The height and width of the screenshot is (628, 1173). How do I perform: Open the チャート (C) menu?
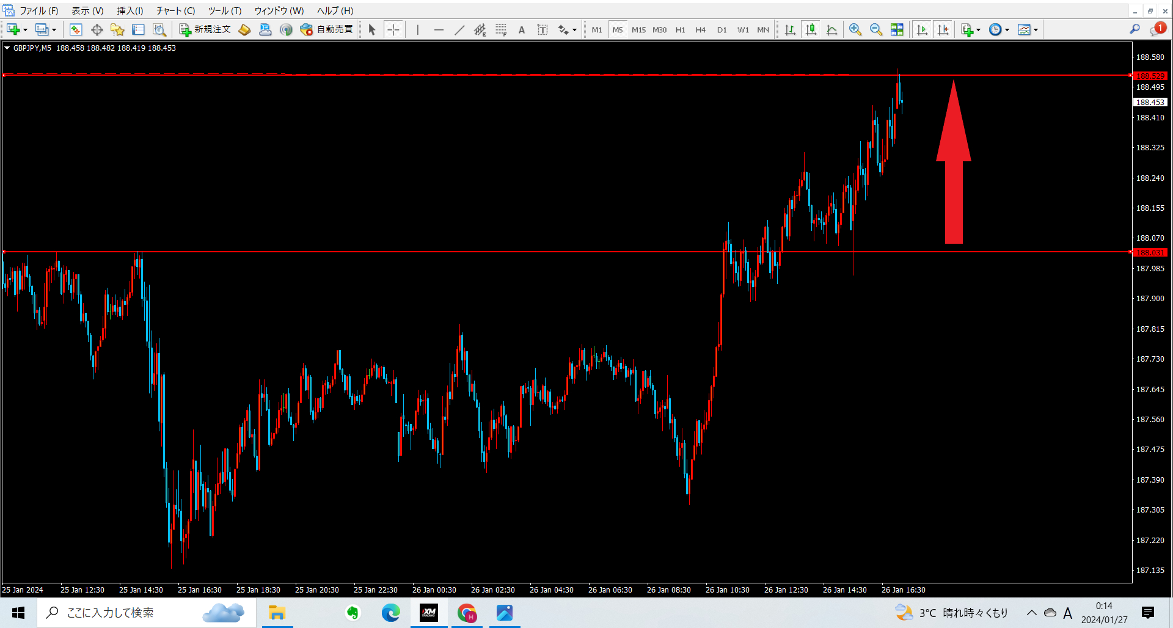[x=175, y=11]
